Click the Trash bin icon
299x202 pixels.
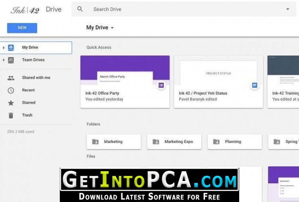[11, 115]
